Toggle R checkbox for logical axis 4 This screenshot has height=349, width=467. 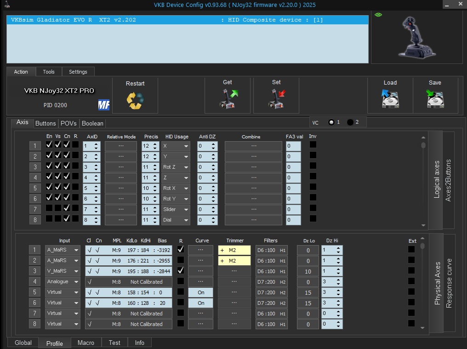pos(75,176)
